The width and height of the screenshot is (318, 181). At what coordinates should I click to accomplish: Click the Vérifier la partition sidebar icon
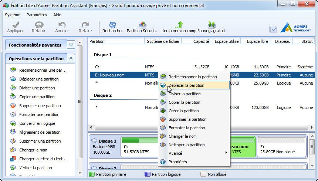tap(13, 168)
